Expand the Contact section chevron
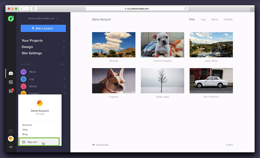The image size is (260, 158). click(x=64, y=93)
